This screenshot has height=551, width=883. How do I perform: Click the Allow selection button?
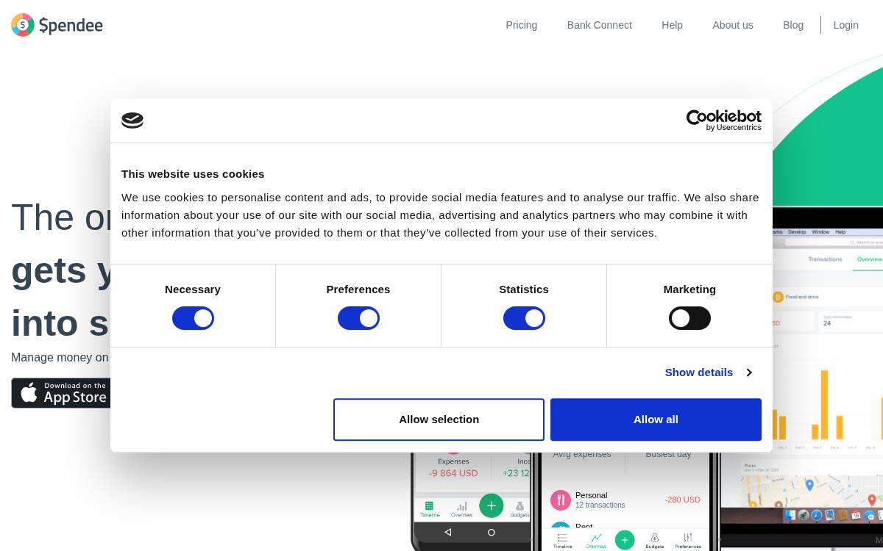coord(439,419)
